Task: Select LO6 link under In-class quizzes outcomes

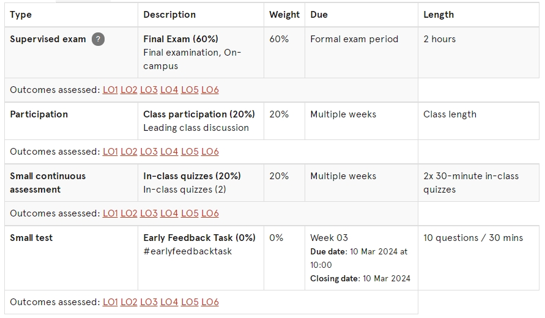Action: (x=210, y=213)
